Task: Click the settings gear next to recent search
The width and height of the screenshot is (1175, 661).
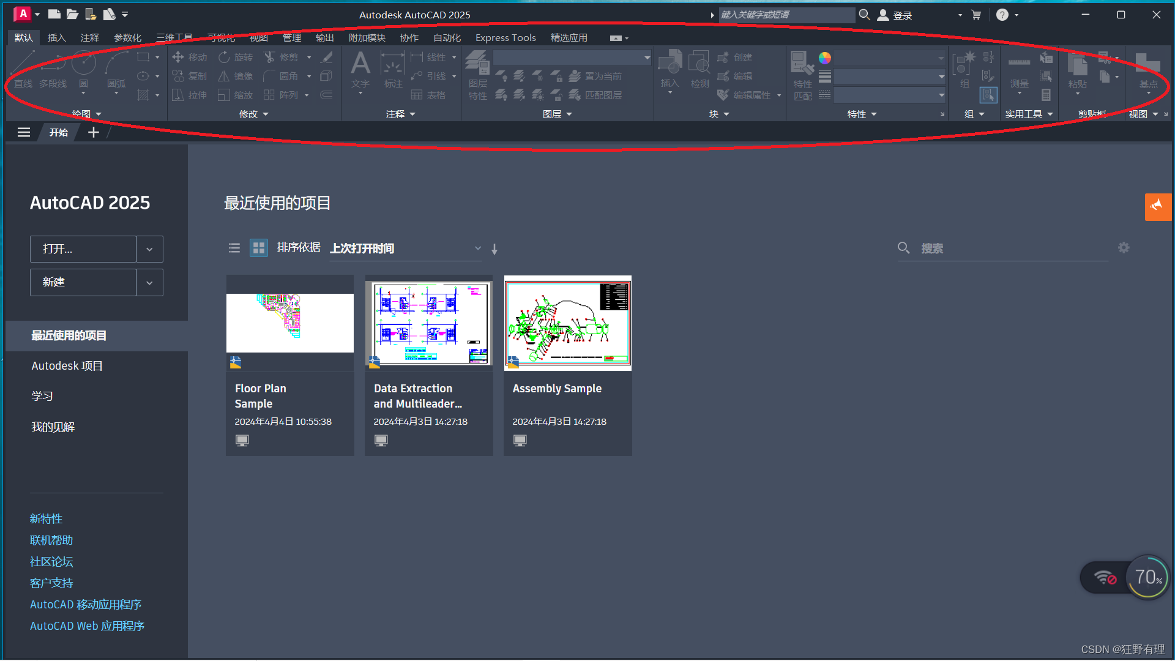Action: click(x=1124, y=248)
